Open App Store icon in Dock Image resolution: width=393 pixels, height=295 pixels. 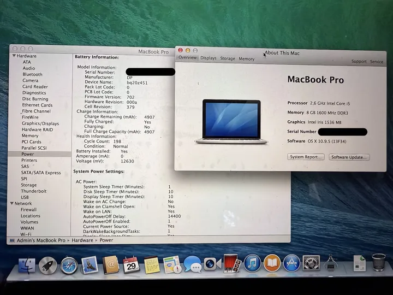coord(291,263)
